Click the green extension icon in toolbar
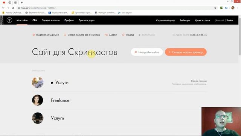The width and height of the screenshot is (241, 136). pyautogui.click(x=221, y=8)
